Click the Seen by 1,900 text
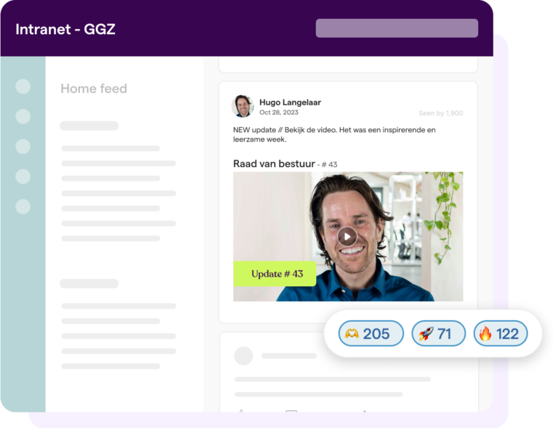Viewport: 558px width, 446px height. coord(440,113)
